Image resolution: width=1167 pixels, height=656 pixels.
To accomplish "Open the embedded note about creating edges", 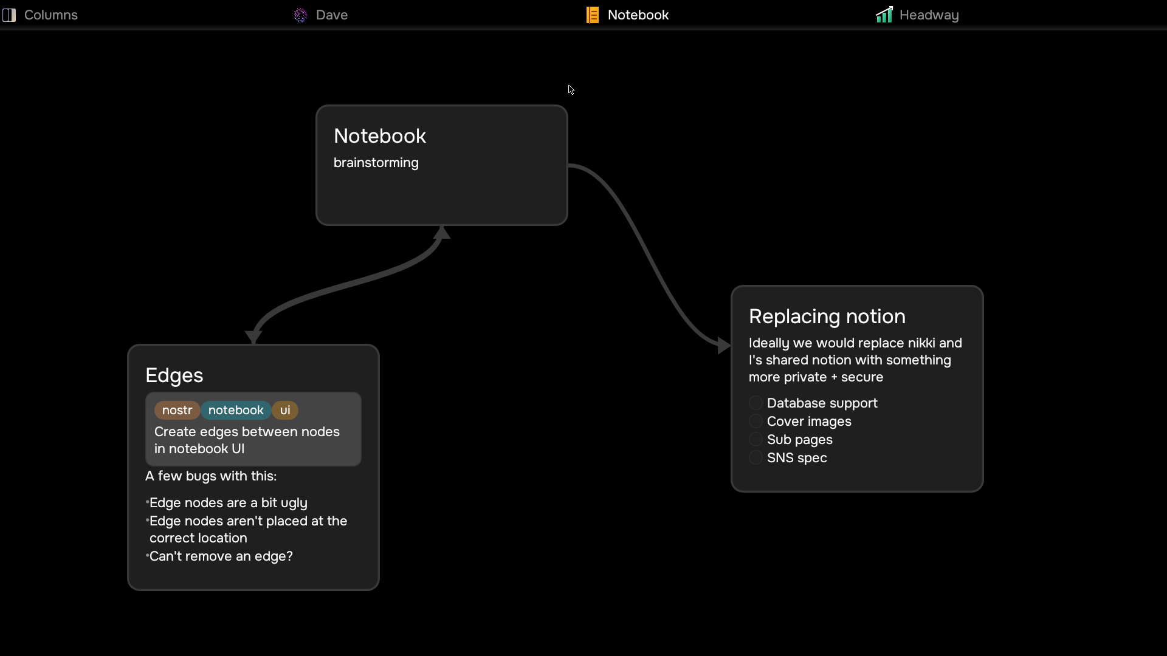I will pyautogui.click(x=253, y=429).
